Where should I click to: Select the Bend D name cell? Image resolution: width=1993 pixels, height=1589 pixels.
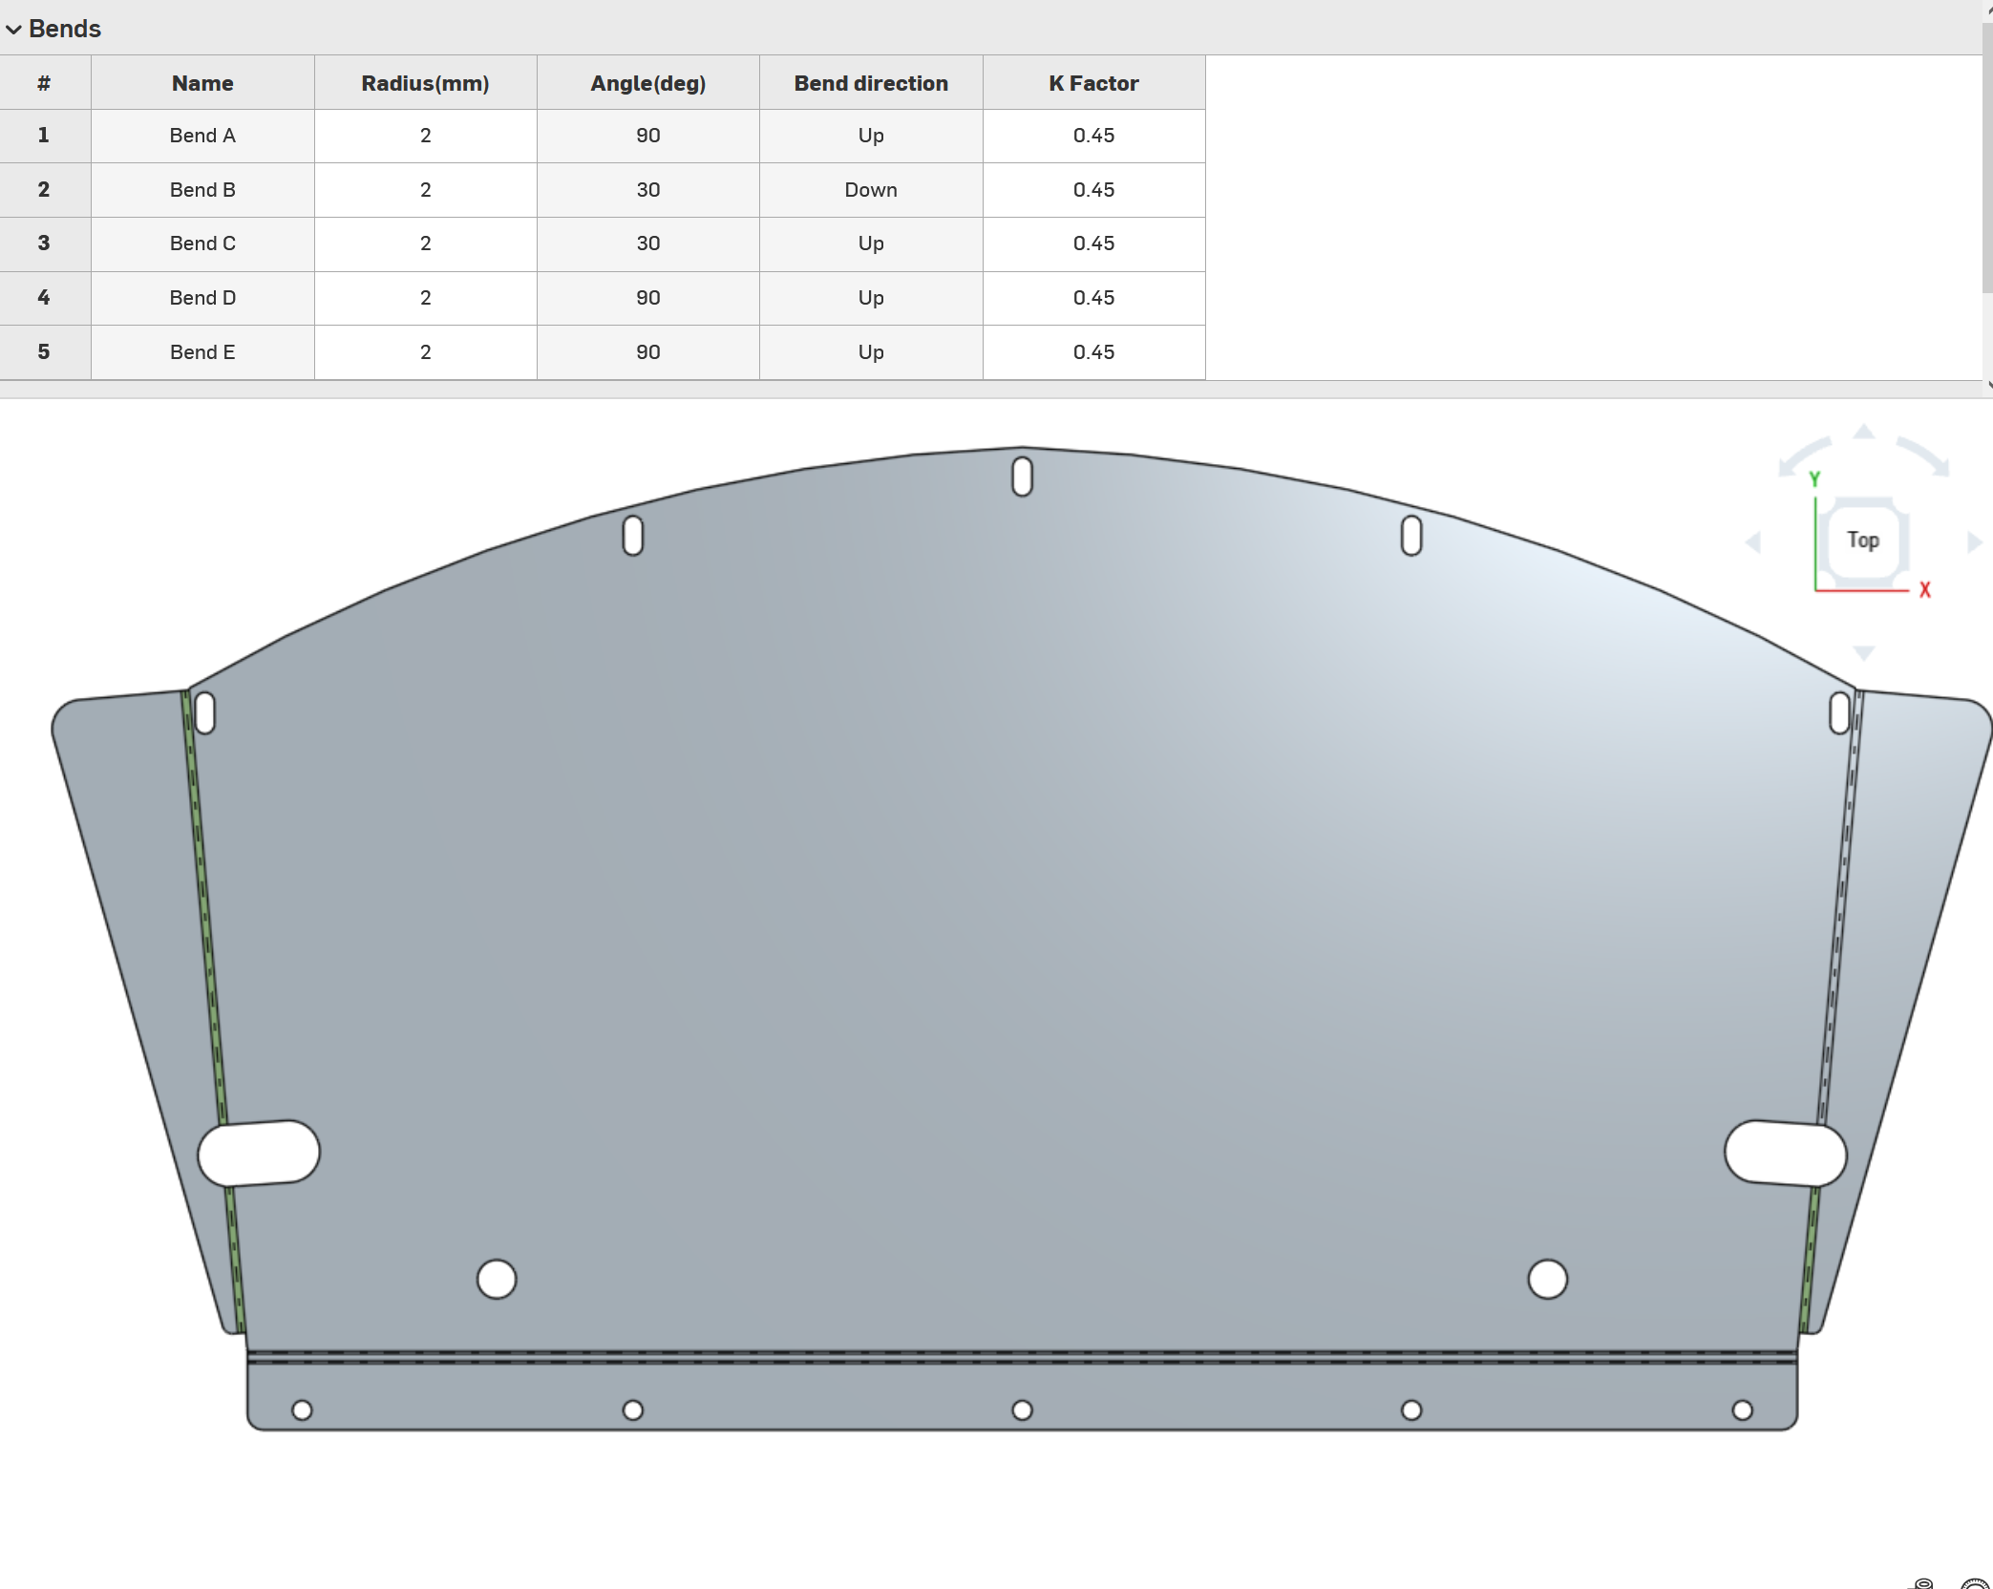[202, 298]
